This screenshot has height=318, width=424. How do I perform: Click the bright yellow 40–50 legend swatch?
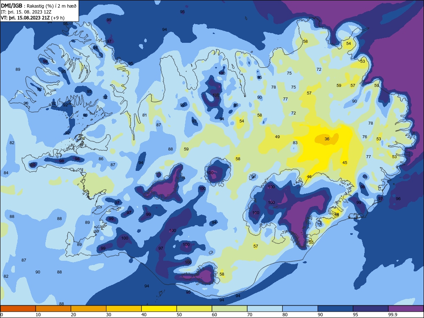(x=159, y=309)
